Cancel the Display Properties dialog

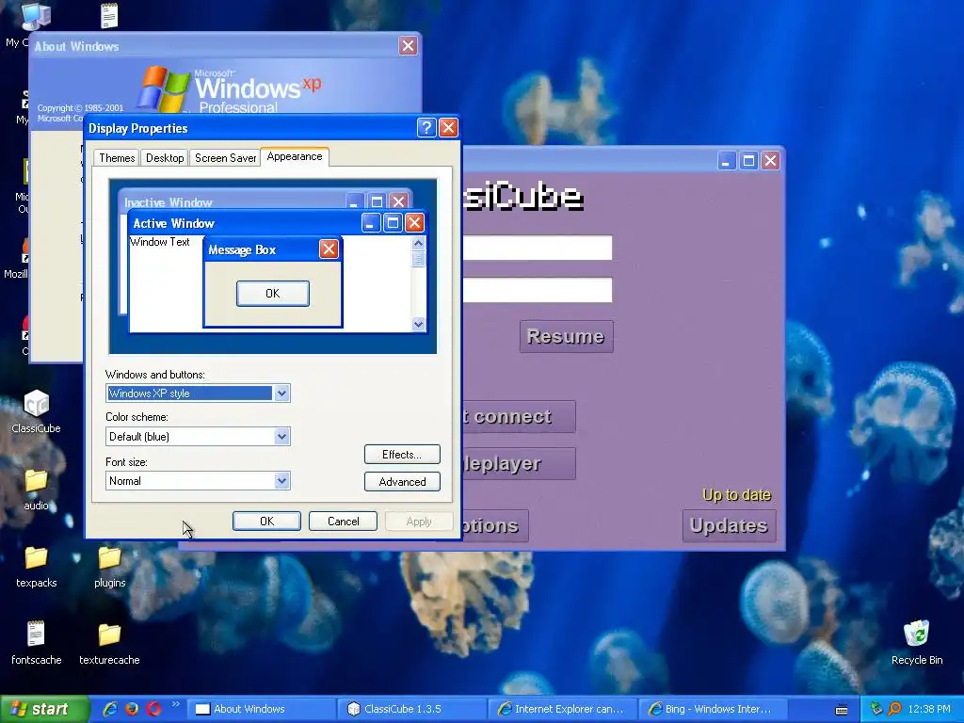[x=343, y=522]
